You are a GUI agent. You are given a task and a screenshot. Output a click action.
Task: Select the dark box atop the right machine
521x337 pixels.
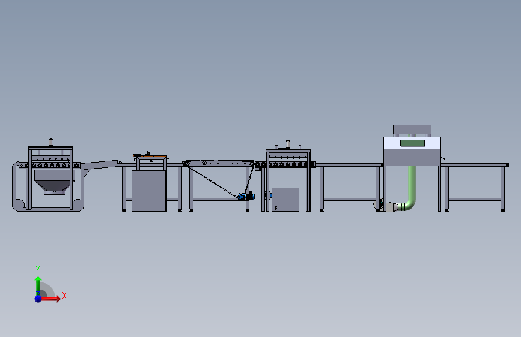pyautogui.click(x=412, y=130)
